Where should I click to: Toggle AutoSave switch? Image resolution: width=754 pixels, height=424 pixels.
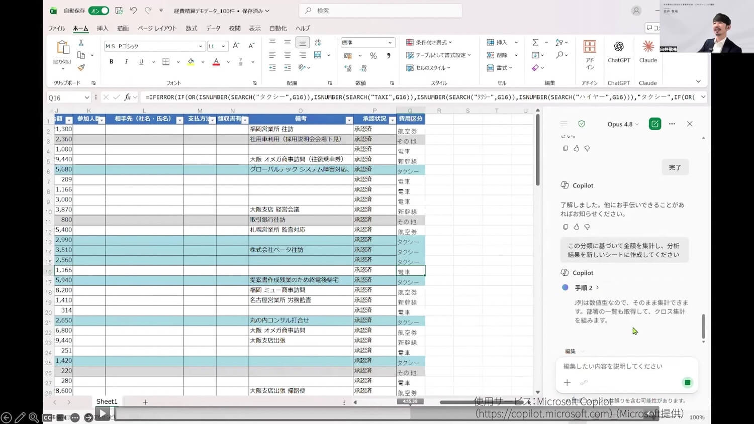click(x=99, y=11)
